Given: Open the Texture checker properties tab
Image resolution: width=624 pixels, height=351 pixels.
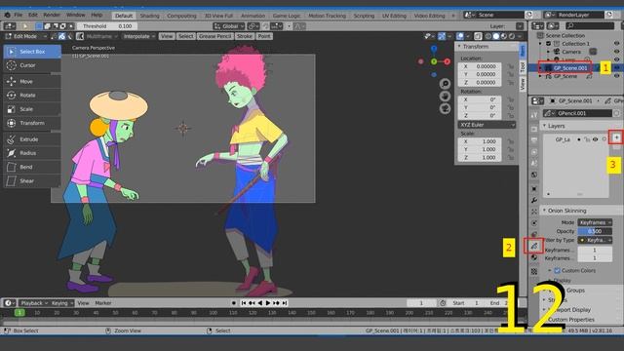Looking at the screenshot, I should 534,271.
